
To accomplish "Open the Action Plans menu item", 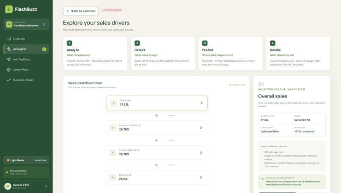I will pyautogui.click(x=26, y=70).
